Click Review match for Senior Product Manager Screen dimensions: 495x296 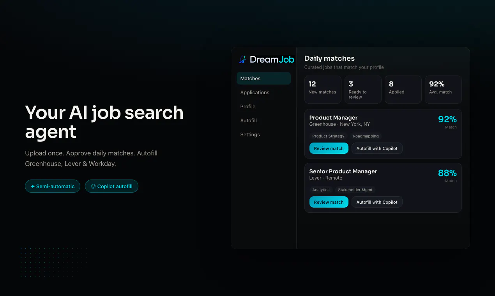[329, 202]
